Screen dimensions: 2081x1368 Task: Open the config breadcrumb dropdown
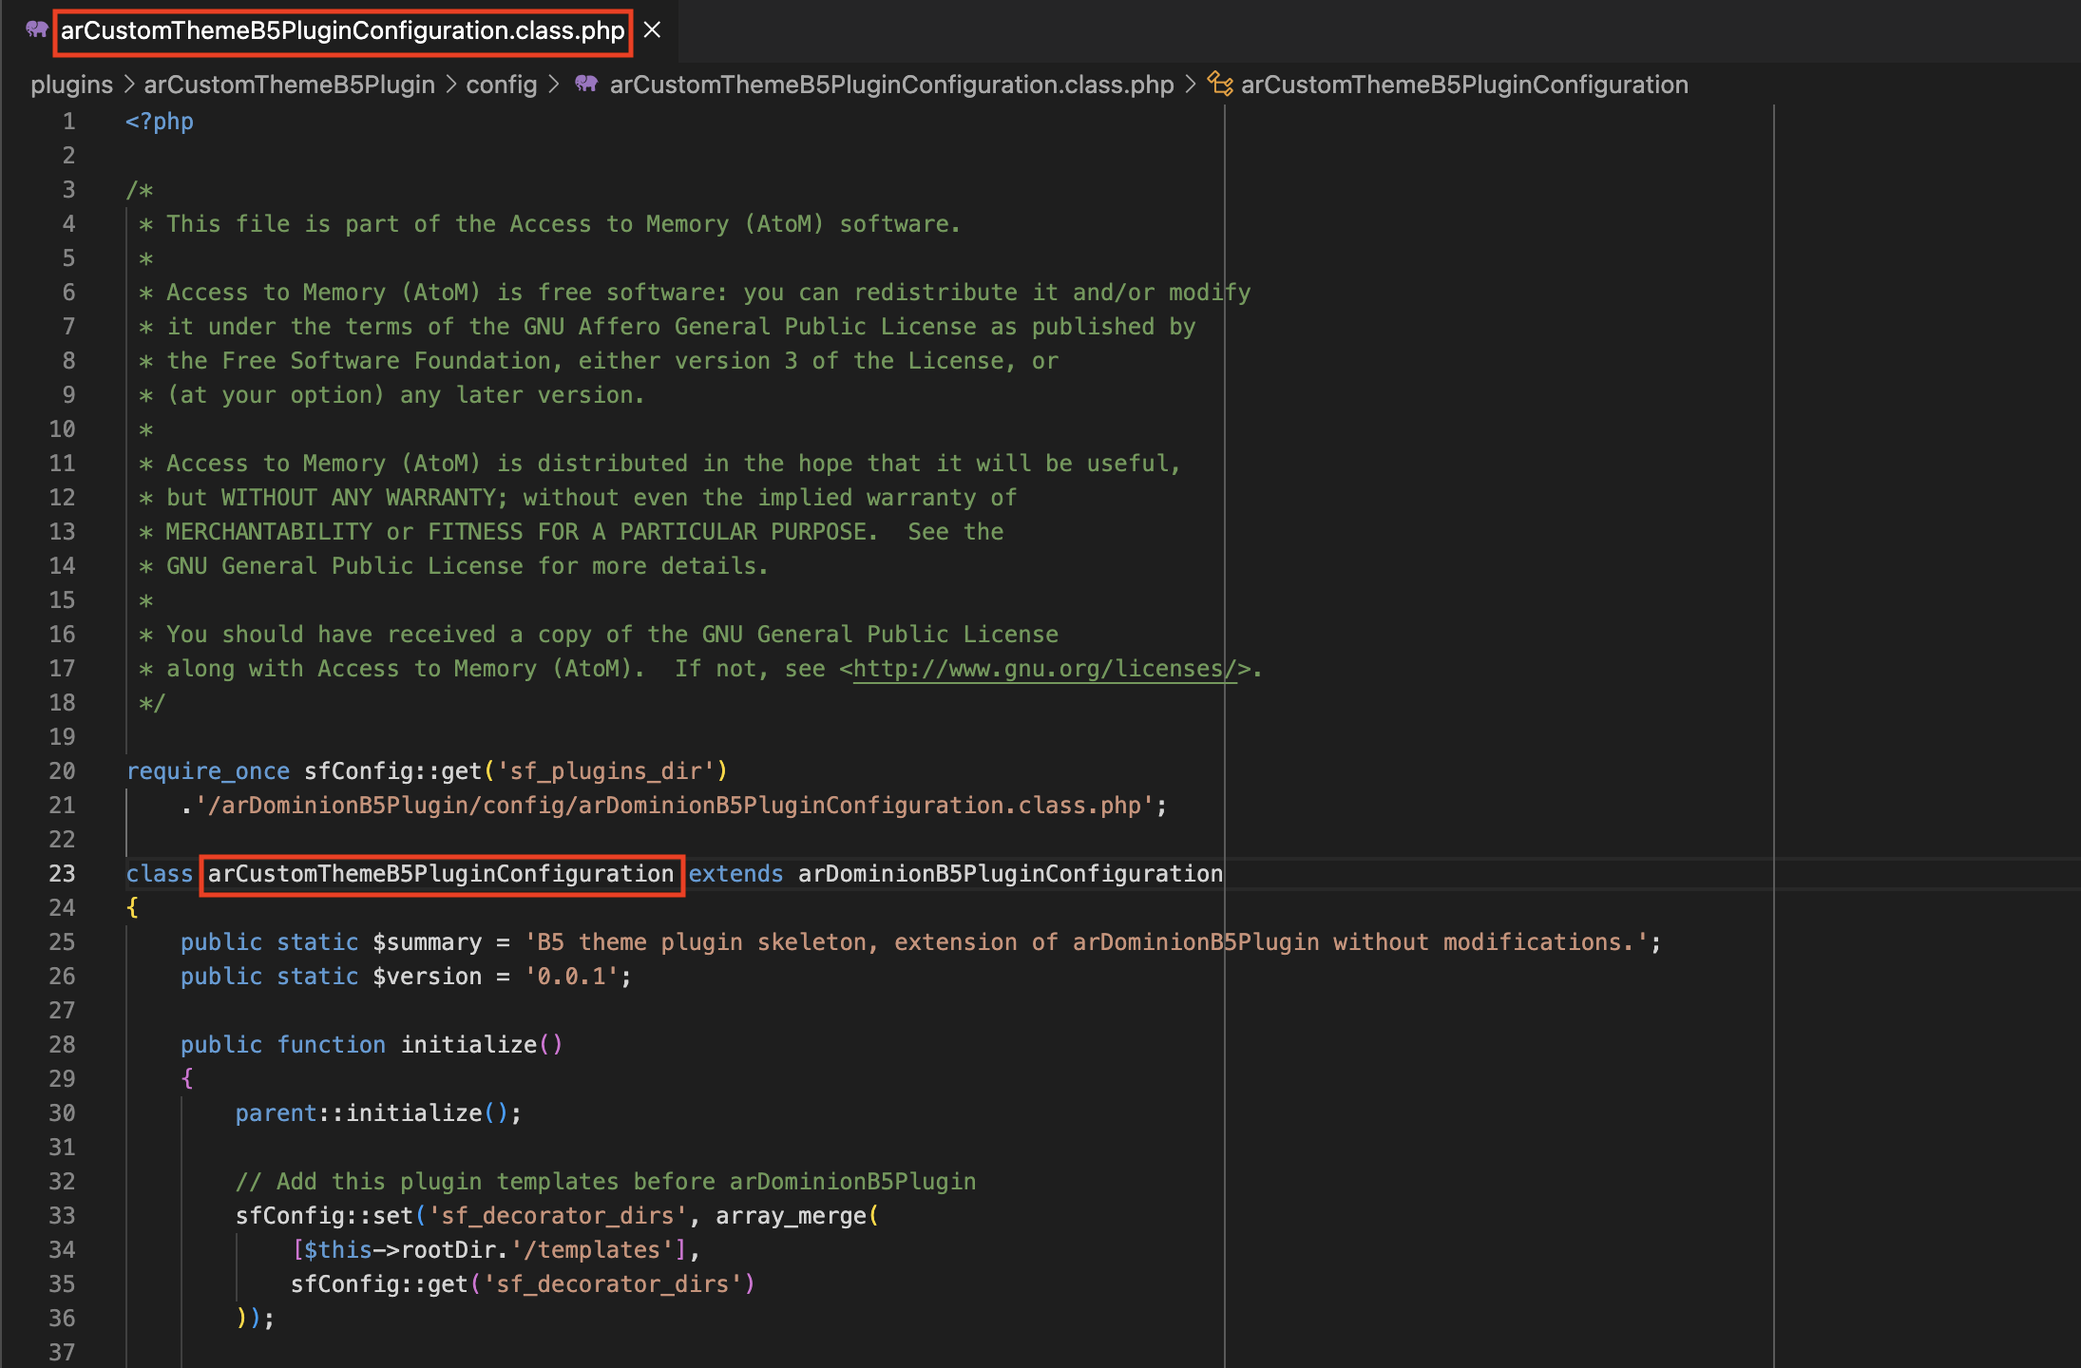[501, 85]
